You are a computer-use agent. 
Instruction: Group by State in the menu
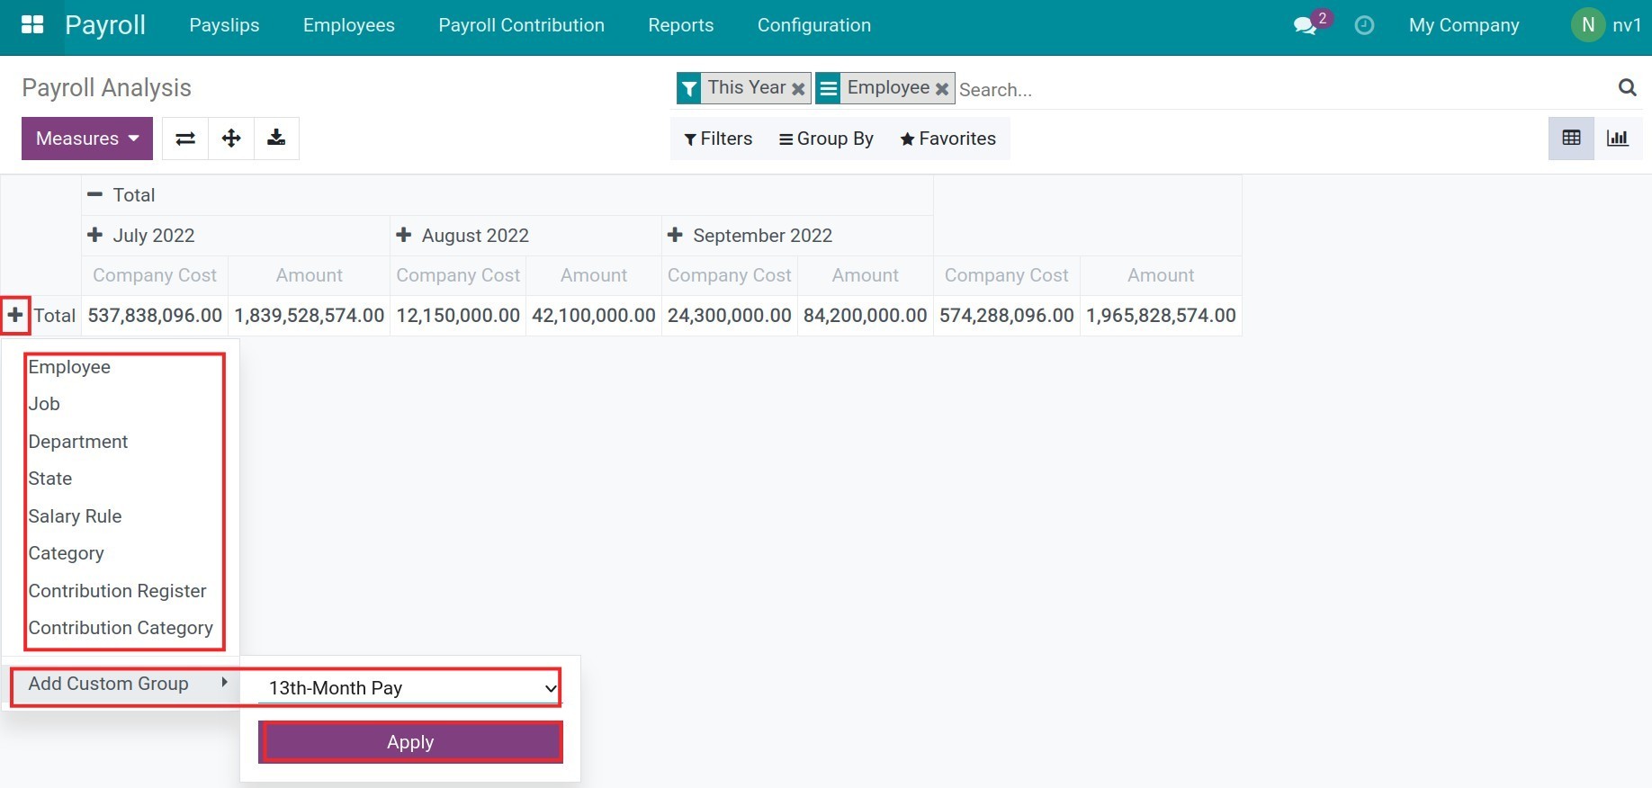point(50,479)
